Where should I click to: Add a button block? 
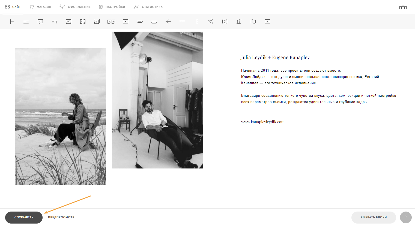click(x=140, y=22)
